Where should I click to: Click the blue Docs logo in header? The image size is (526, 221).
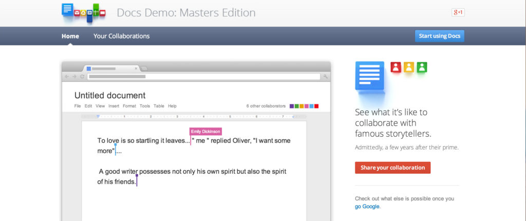click(x=67, y=9)
